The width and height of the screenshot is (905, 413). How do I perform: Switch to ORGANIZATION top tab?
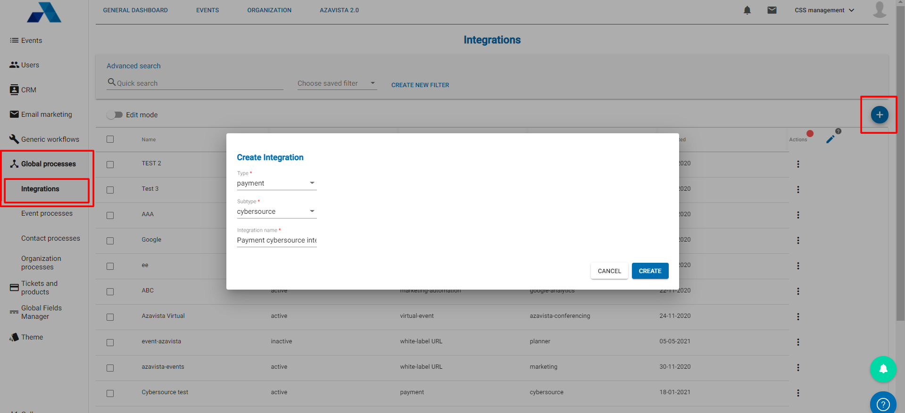269,10
